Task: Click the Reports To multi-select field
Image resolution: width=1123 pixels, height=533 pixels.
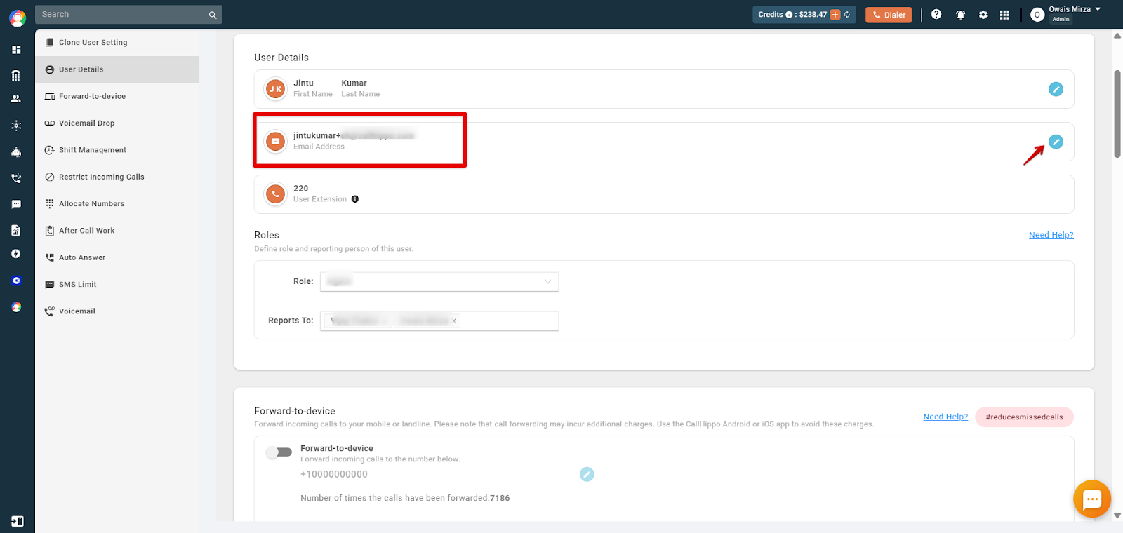Action: [439, 321]
